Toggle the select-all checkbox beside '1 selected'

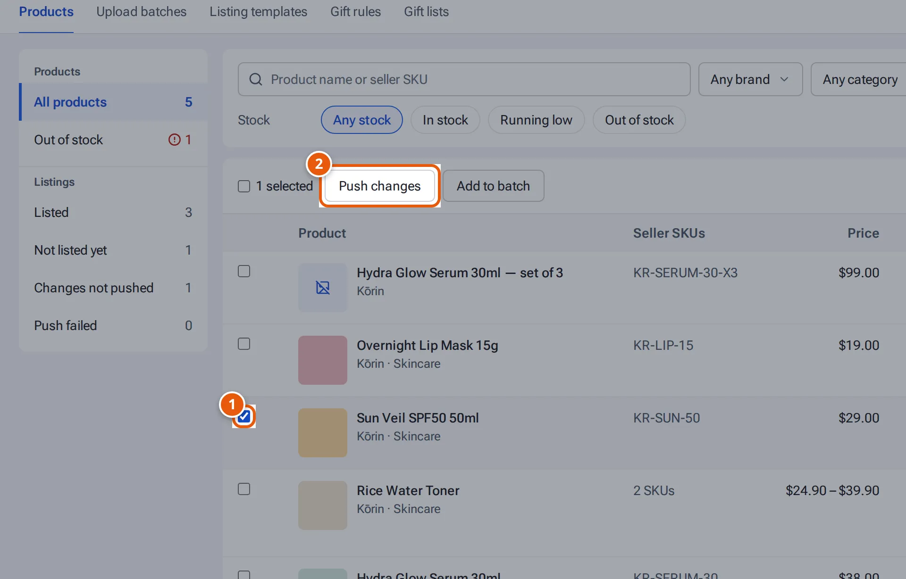click(244, 186)
